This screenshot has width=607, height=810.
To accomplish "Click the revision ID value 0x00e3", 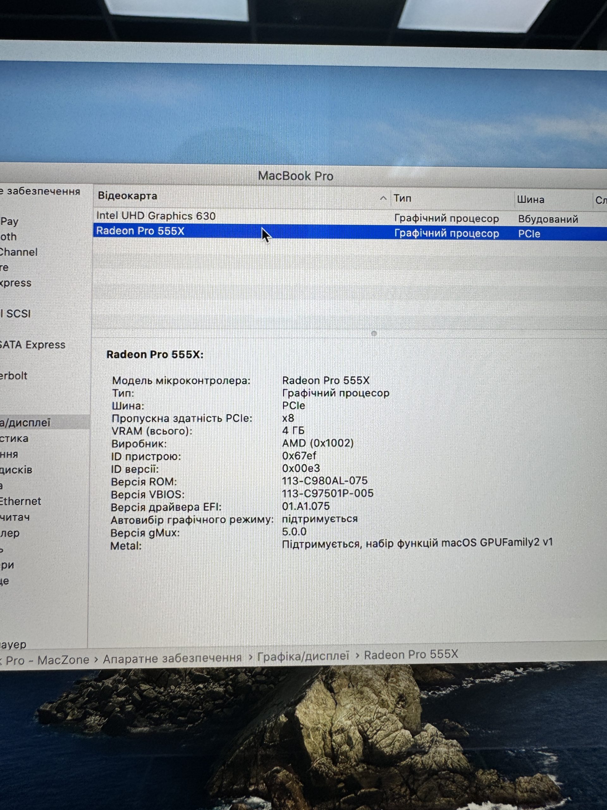I will [x=301, y=468].
